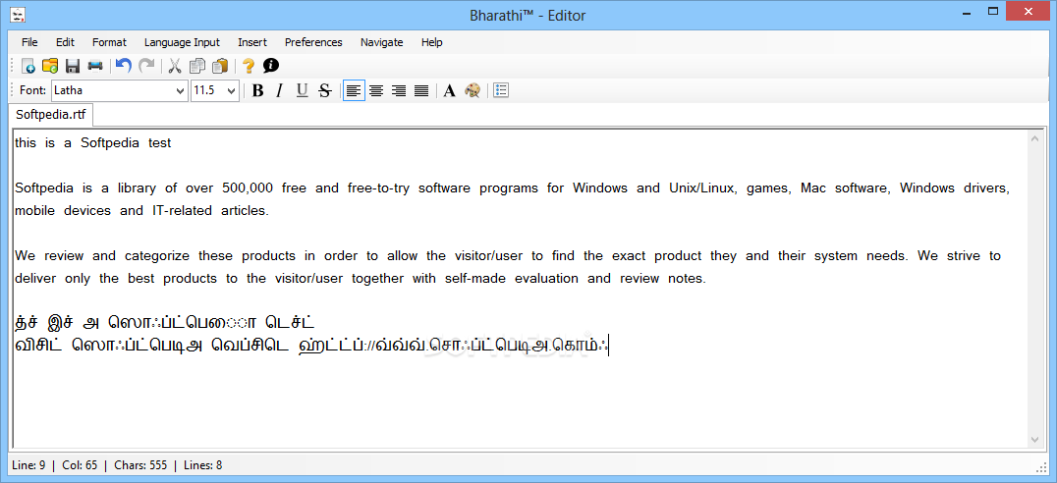Undo the last action

pos(123,66)
